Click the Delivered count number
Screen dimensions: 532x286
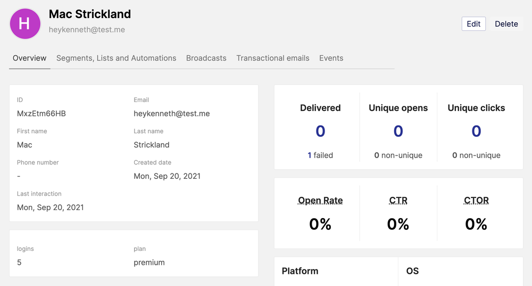coord(320,131)
